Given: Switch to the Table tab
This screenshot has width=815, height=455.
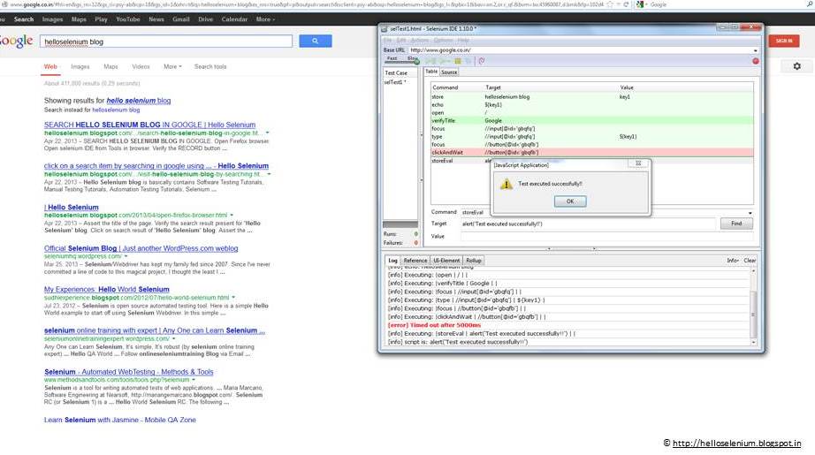Looking at the screenshot, I should [x=431, y=72].
